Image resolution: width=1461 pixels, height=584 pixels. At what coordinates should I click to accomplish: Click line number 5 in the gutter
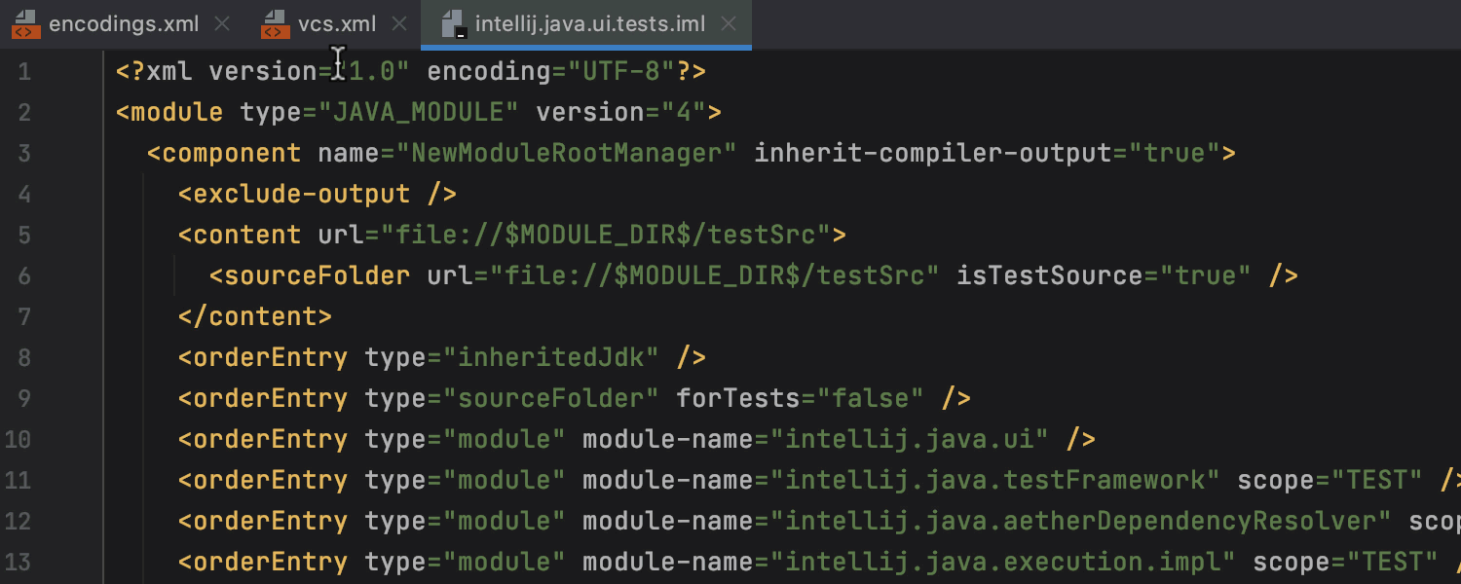(x=24, y=236)
